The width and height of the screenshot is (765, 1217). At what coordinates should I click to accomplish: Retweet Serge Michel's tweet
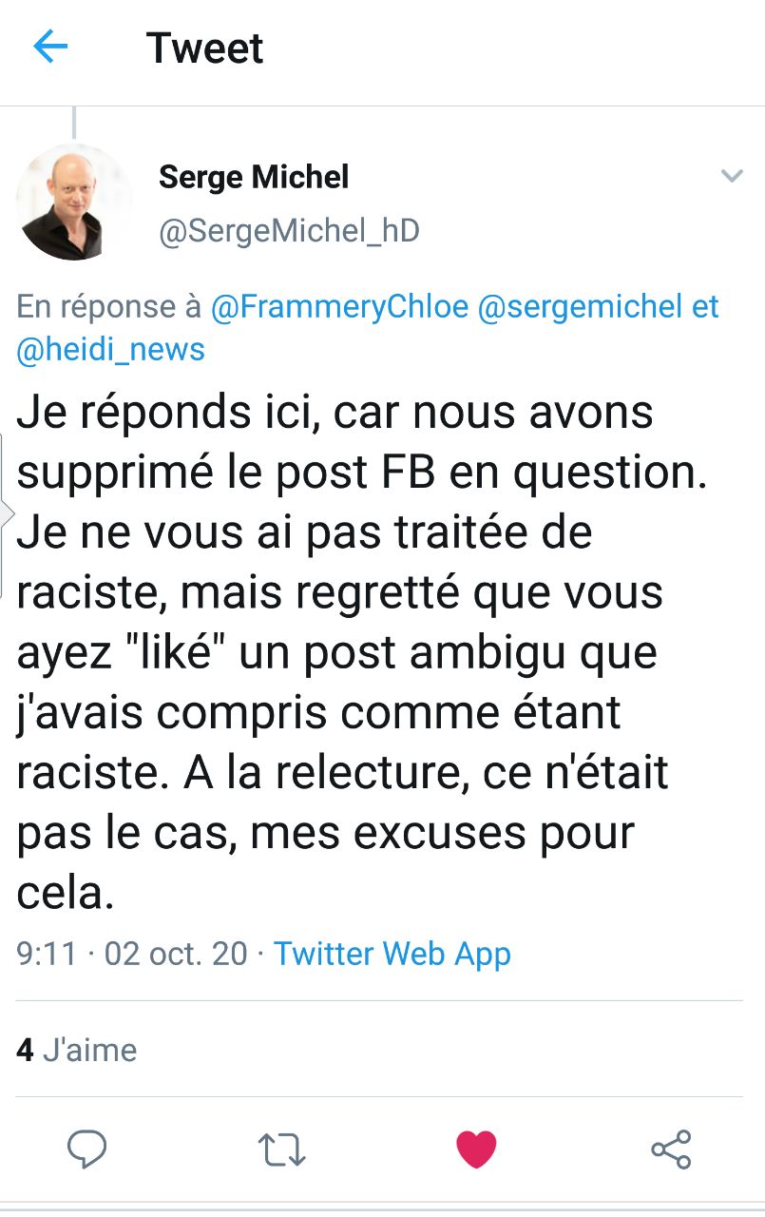pos(282,1149)
